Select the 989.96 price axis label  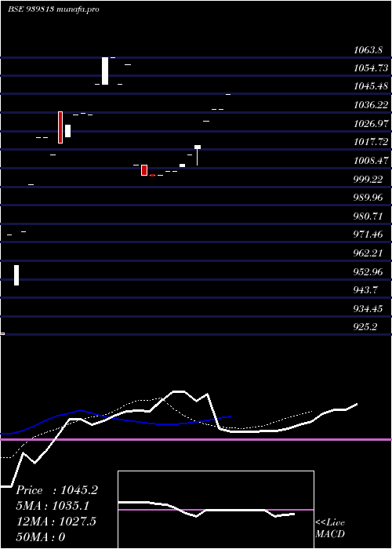click(368, 198)
